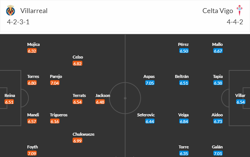Open player Jackson on the pitch
Screen dimensions: 250x157
point(103,95)
